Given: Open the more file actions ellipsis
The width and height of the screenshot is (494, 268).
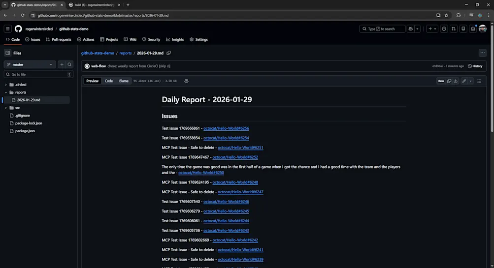Looking at the screenshot, I should (482, 53).
